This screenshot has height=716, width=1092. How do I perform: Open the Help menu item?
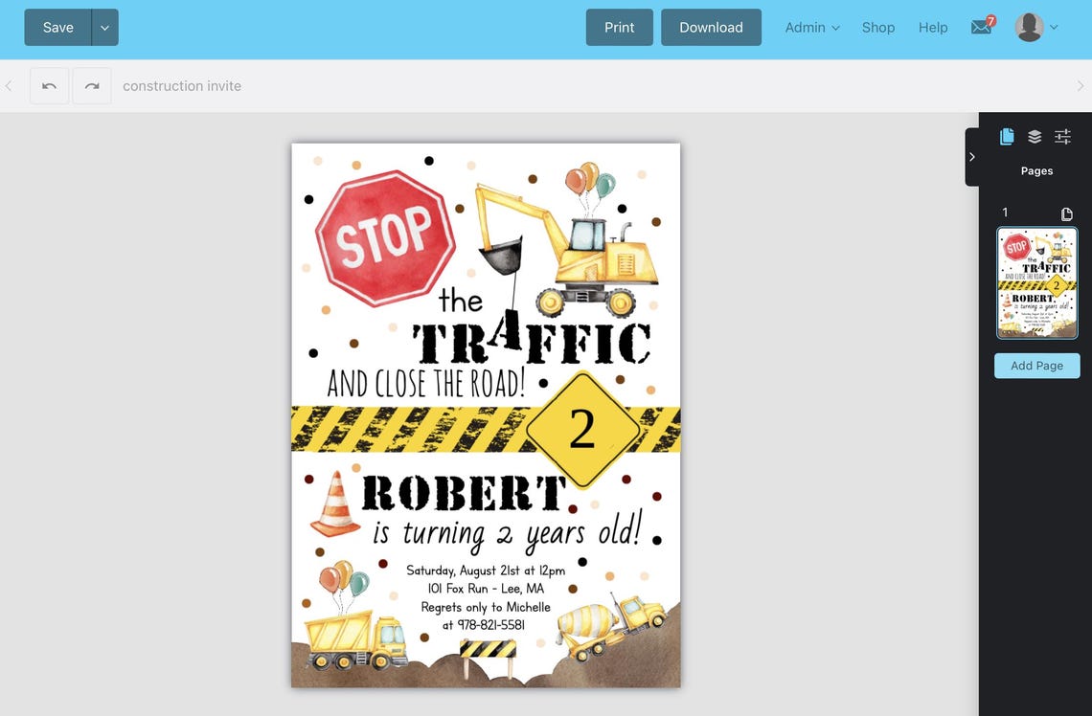(932, 27)
